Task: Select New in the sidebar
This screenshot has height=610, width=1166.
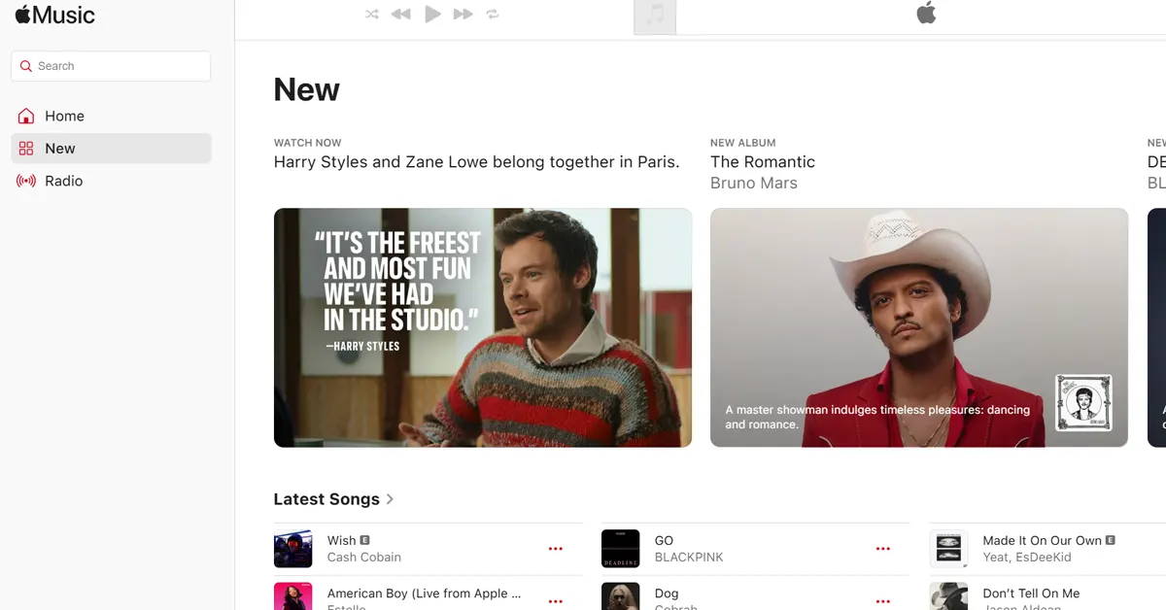Action: pyautogui.click(x=60, y=149)
